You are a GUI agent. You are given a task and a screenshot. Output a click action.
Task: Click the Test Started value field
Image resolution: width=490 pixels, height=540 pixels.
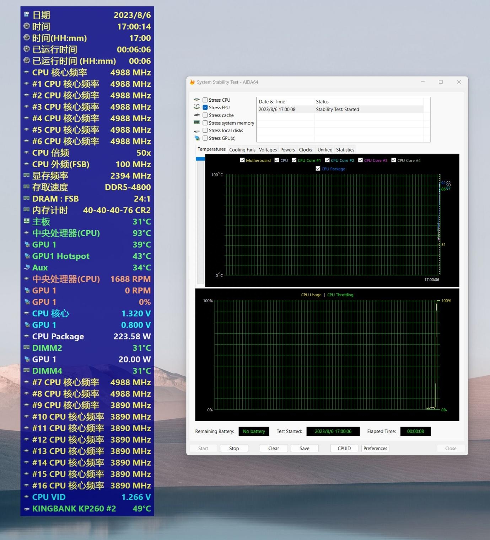click(333, 432)
